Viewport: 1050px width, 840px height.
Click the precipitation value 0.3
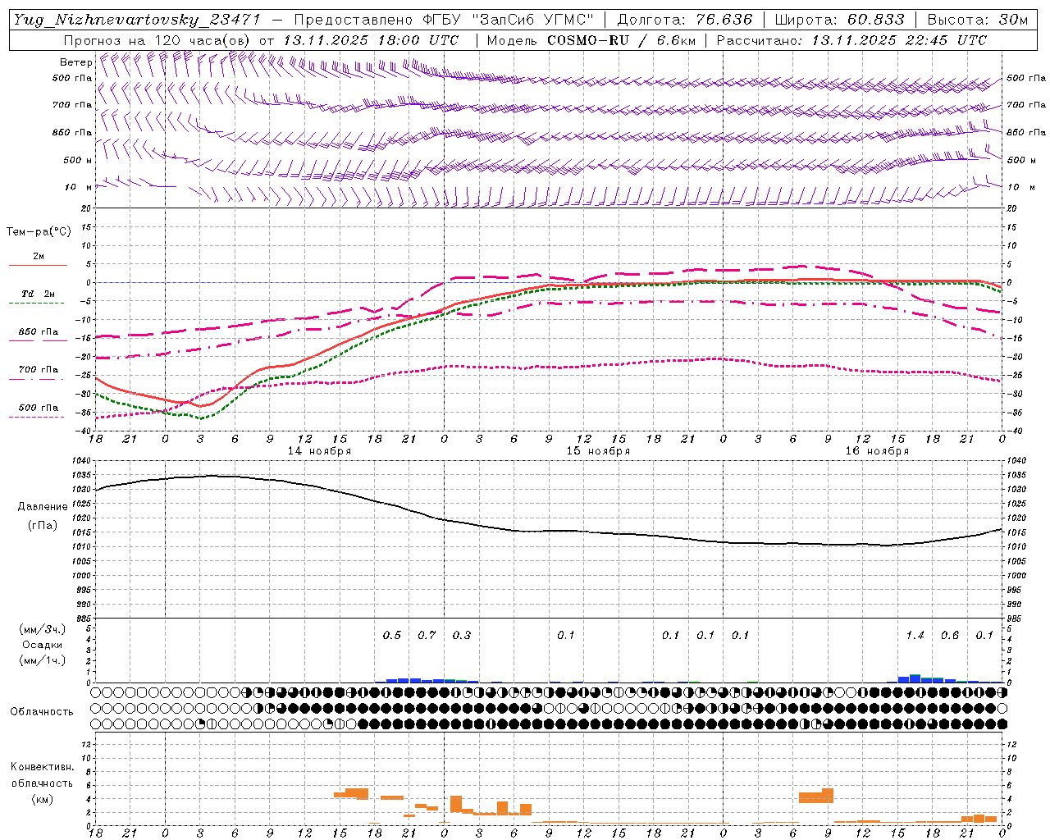pyautogui.click(x=462, y=635)
